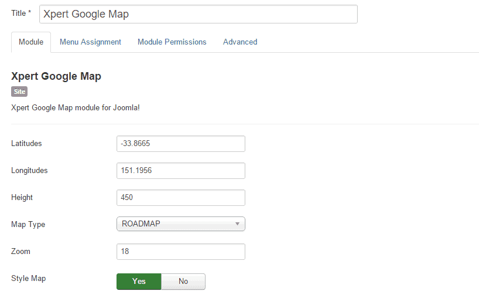Expand the Map Type ROADMAP dropdown

click(180, 224)
